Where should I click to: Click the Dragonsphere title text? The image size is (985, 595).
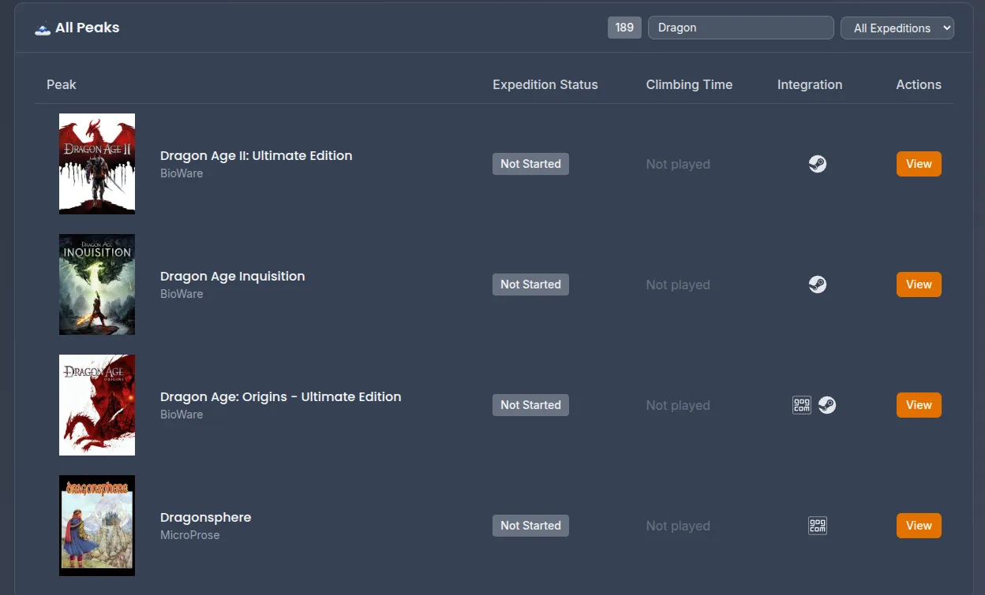tap(206, 517)
